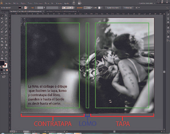Open the Texto menu
This screenshot has height=134, width=170.
click(x=30, y=3)
